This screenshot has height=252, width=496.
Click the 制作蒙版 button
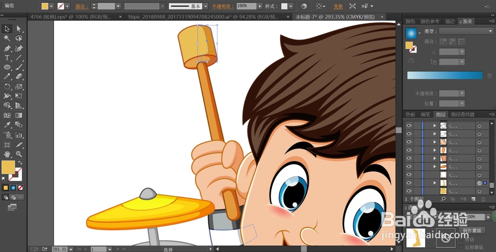(472, 230)
